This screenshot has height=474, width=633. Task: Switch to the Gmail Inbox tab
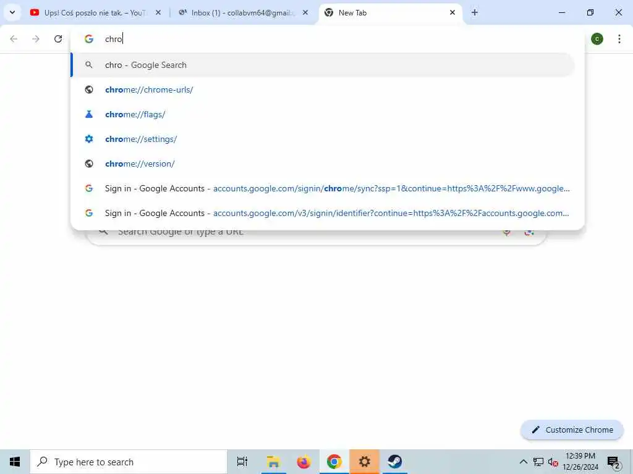242,13
